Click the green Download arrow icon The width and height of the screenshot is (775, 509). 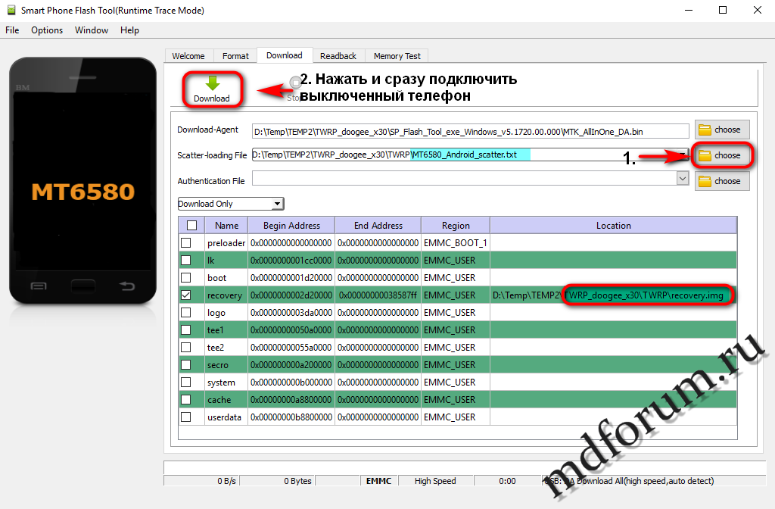(212, 83)
